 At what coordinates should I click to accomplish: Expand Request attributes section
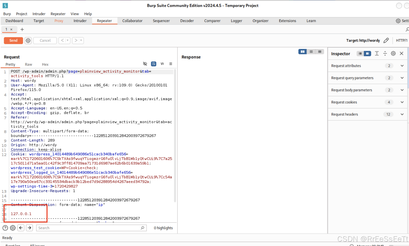pyautogui.click(x=402, y=66)
